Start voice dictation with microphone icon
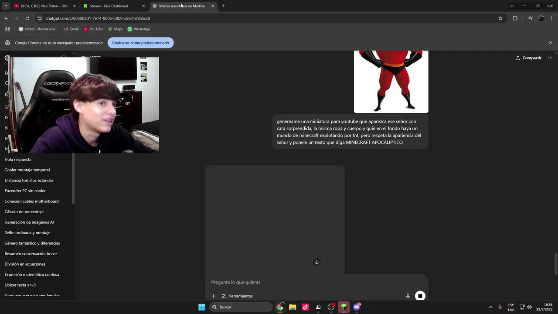 coord(408,296)
